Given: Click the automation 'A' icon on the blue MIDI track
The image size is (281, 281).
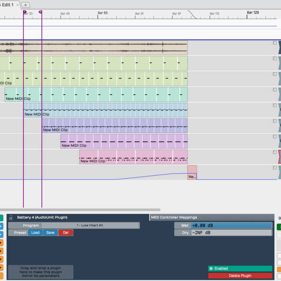Looking at the screenshot, I should 275,105.
